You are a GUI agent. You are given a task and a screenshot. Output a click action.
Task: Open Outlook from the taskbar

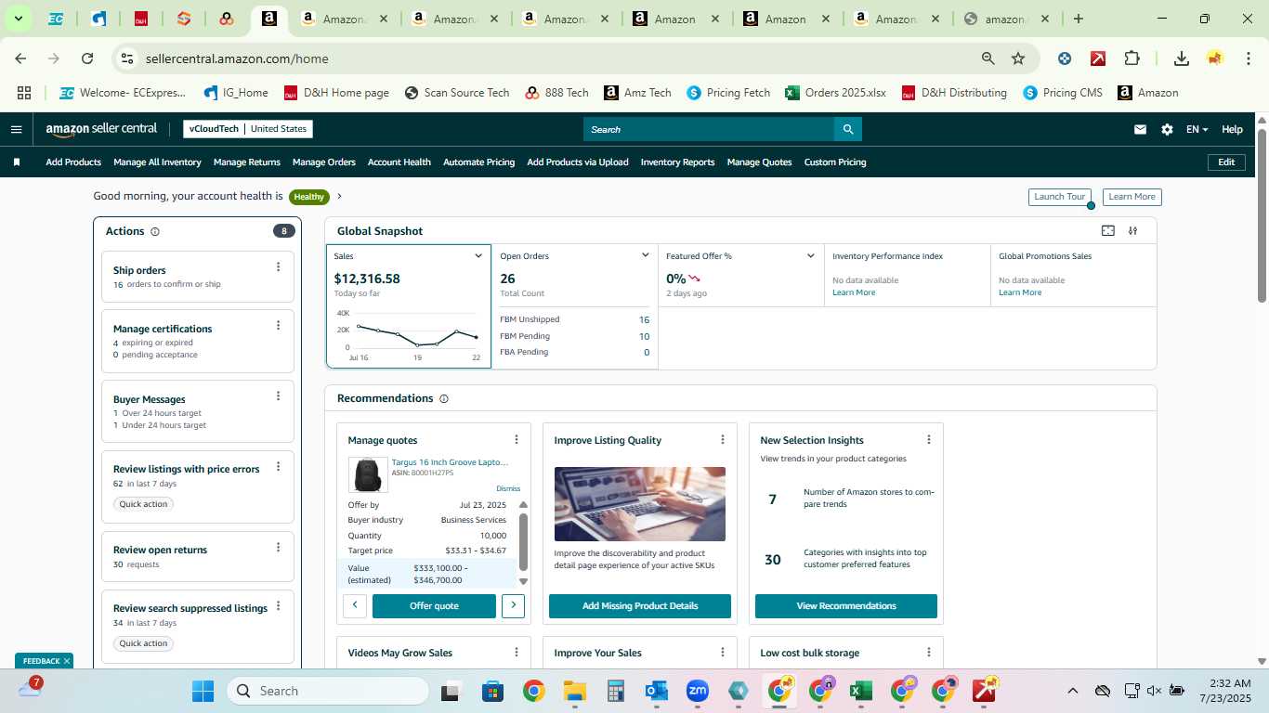coord(657,691)
